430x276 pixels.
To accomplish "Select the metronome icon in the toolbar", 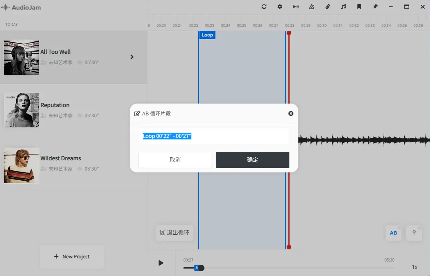I will [x=311, y=7].
